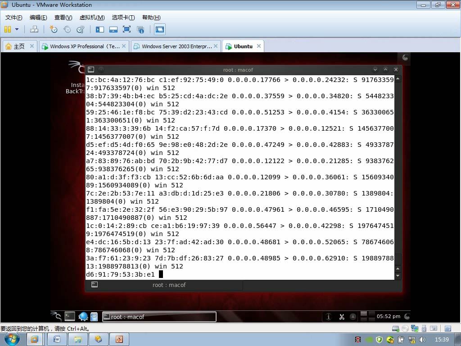Switch virtual desktop using pager
Screen dimensions: 461x346
click(367, 316)
